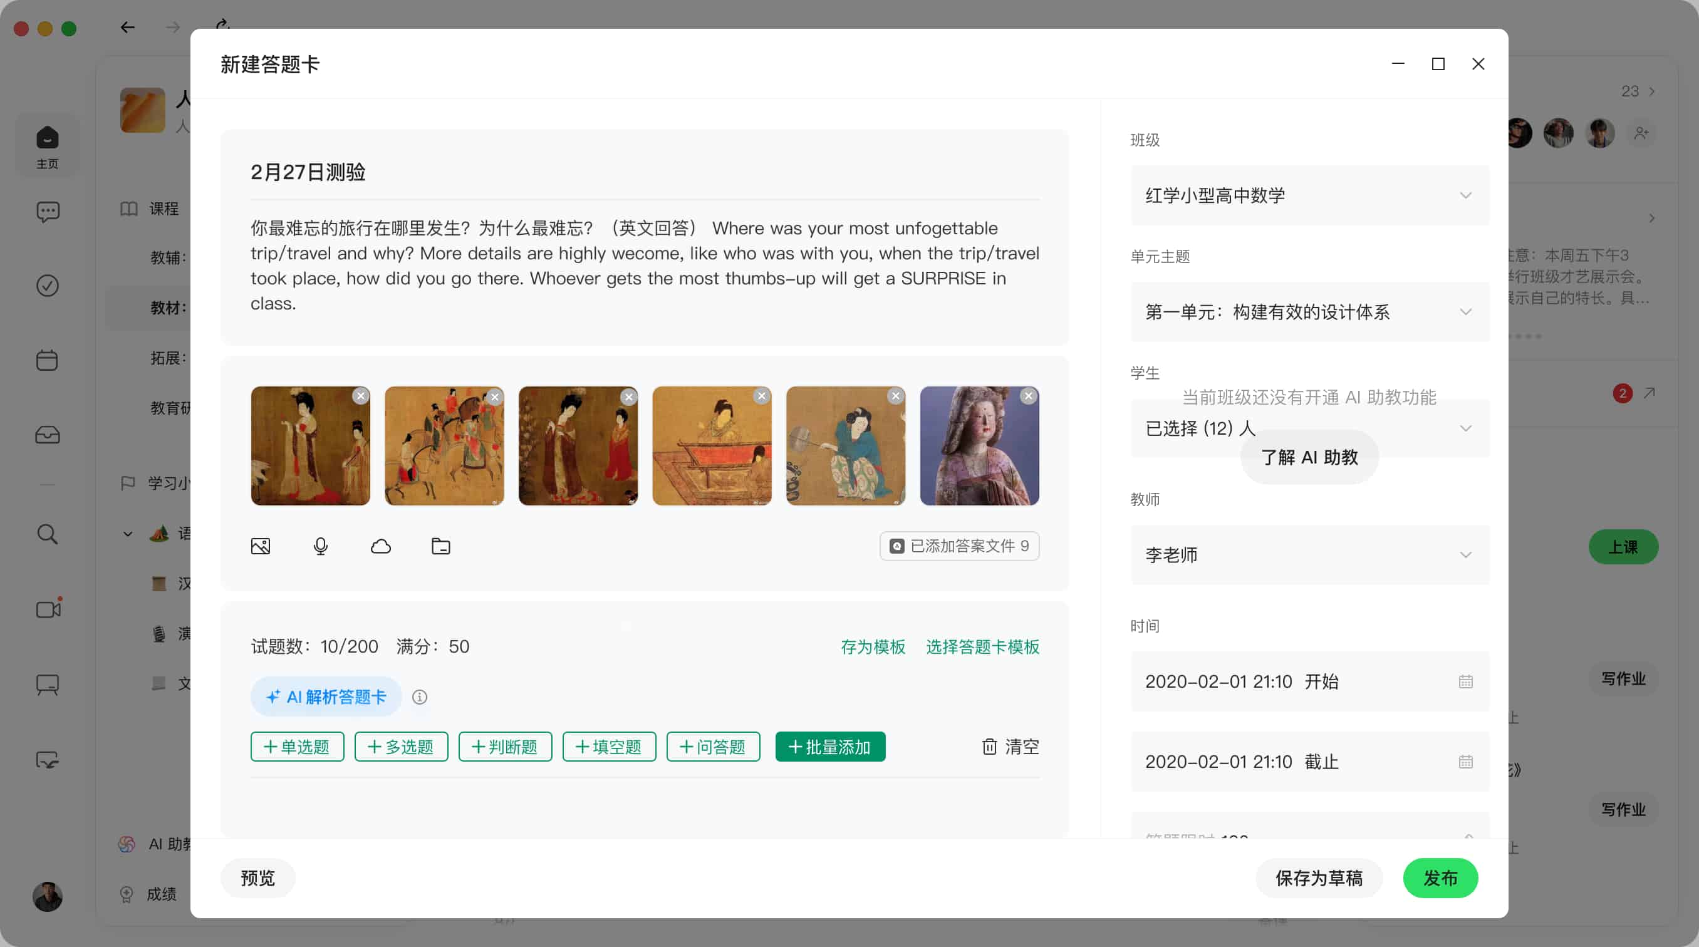Click the presentation board icon in sidebar

click(47, 685)
